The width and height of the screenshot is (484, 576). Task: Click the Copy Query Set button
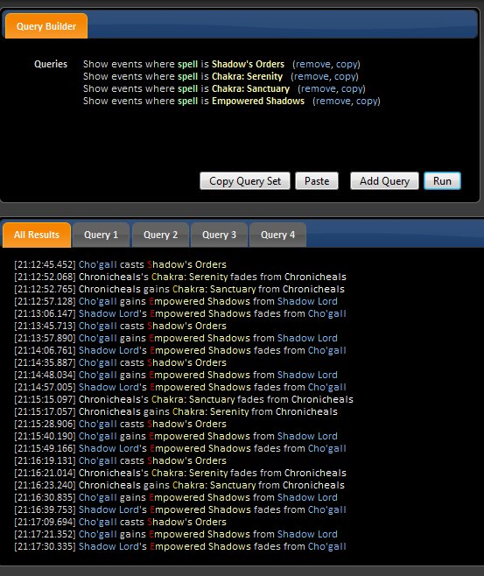click(245, 181)
